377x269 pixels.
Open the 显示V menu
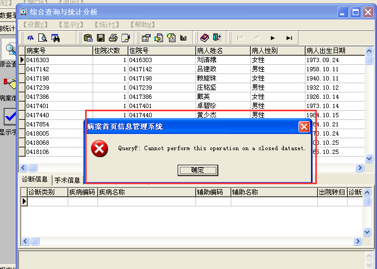click(71, 25)
